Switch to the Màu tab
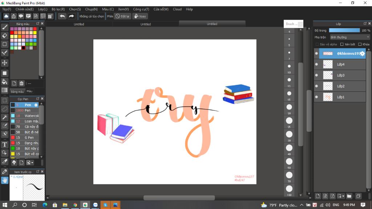The image size is (372, 209). pyautogui.click(x=29, y=91)
